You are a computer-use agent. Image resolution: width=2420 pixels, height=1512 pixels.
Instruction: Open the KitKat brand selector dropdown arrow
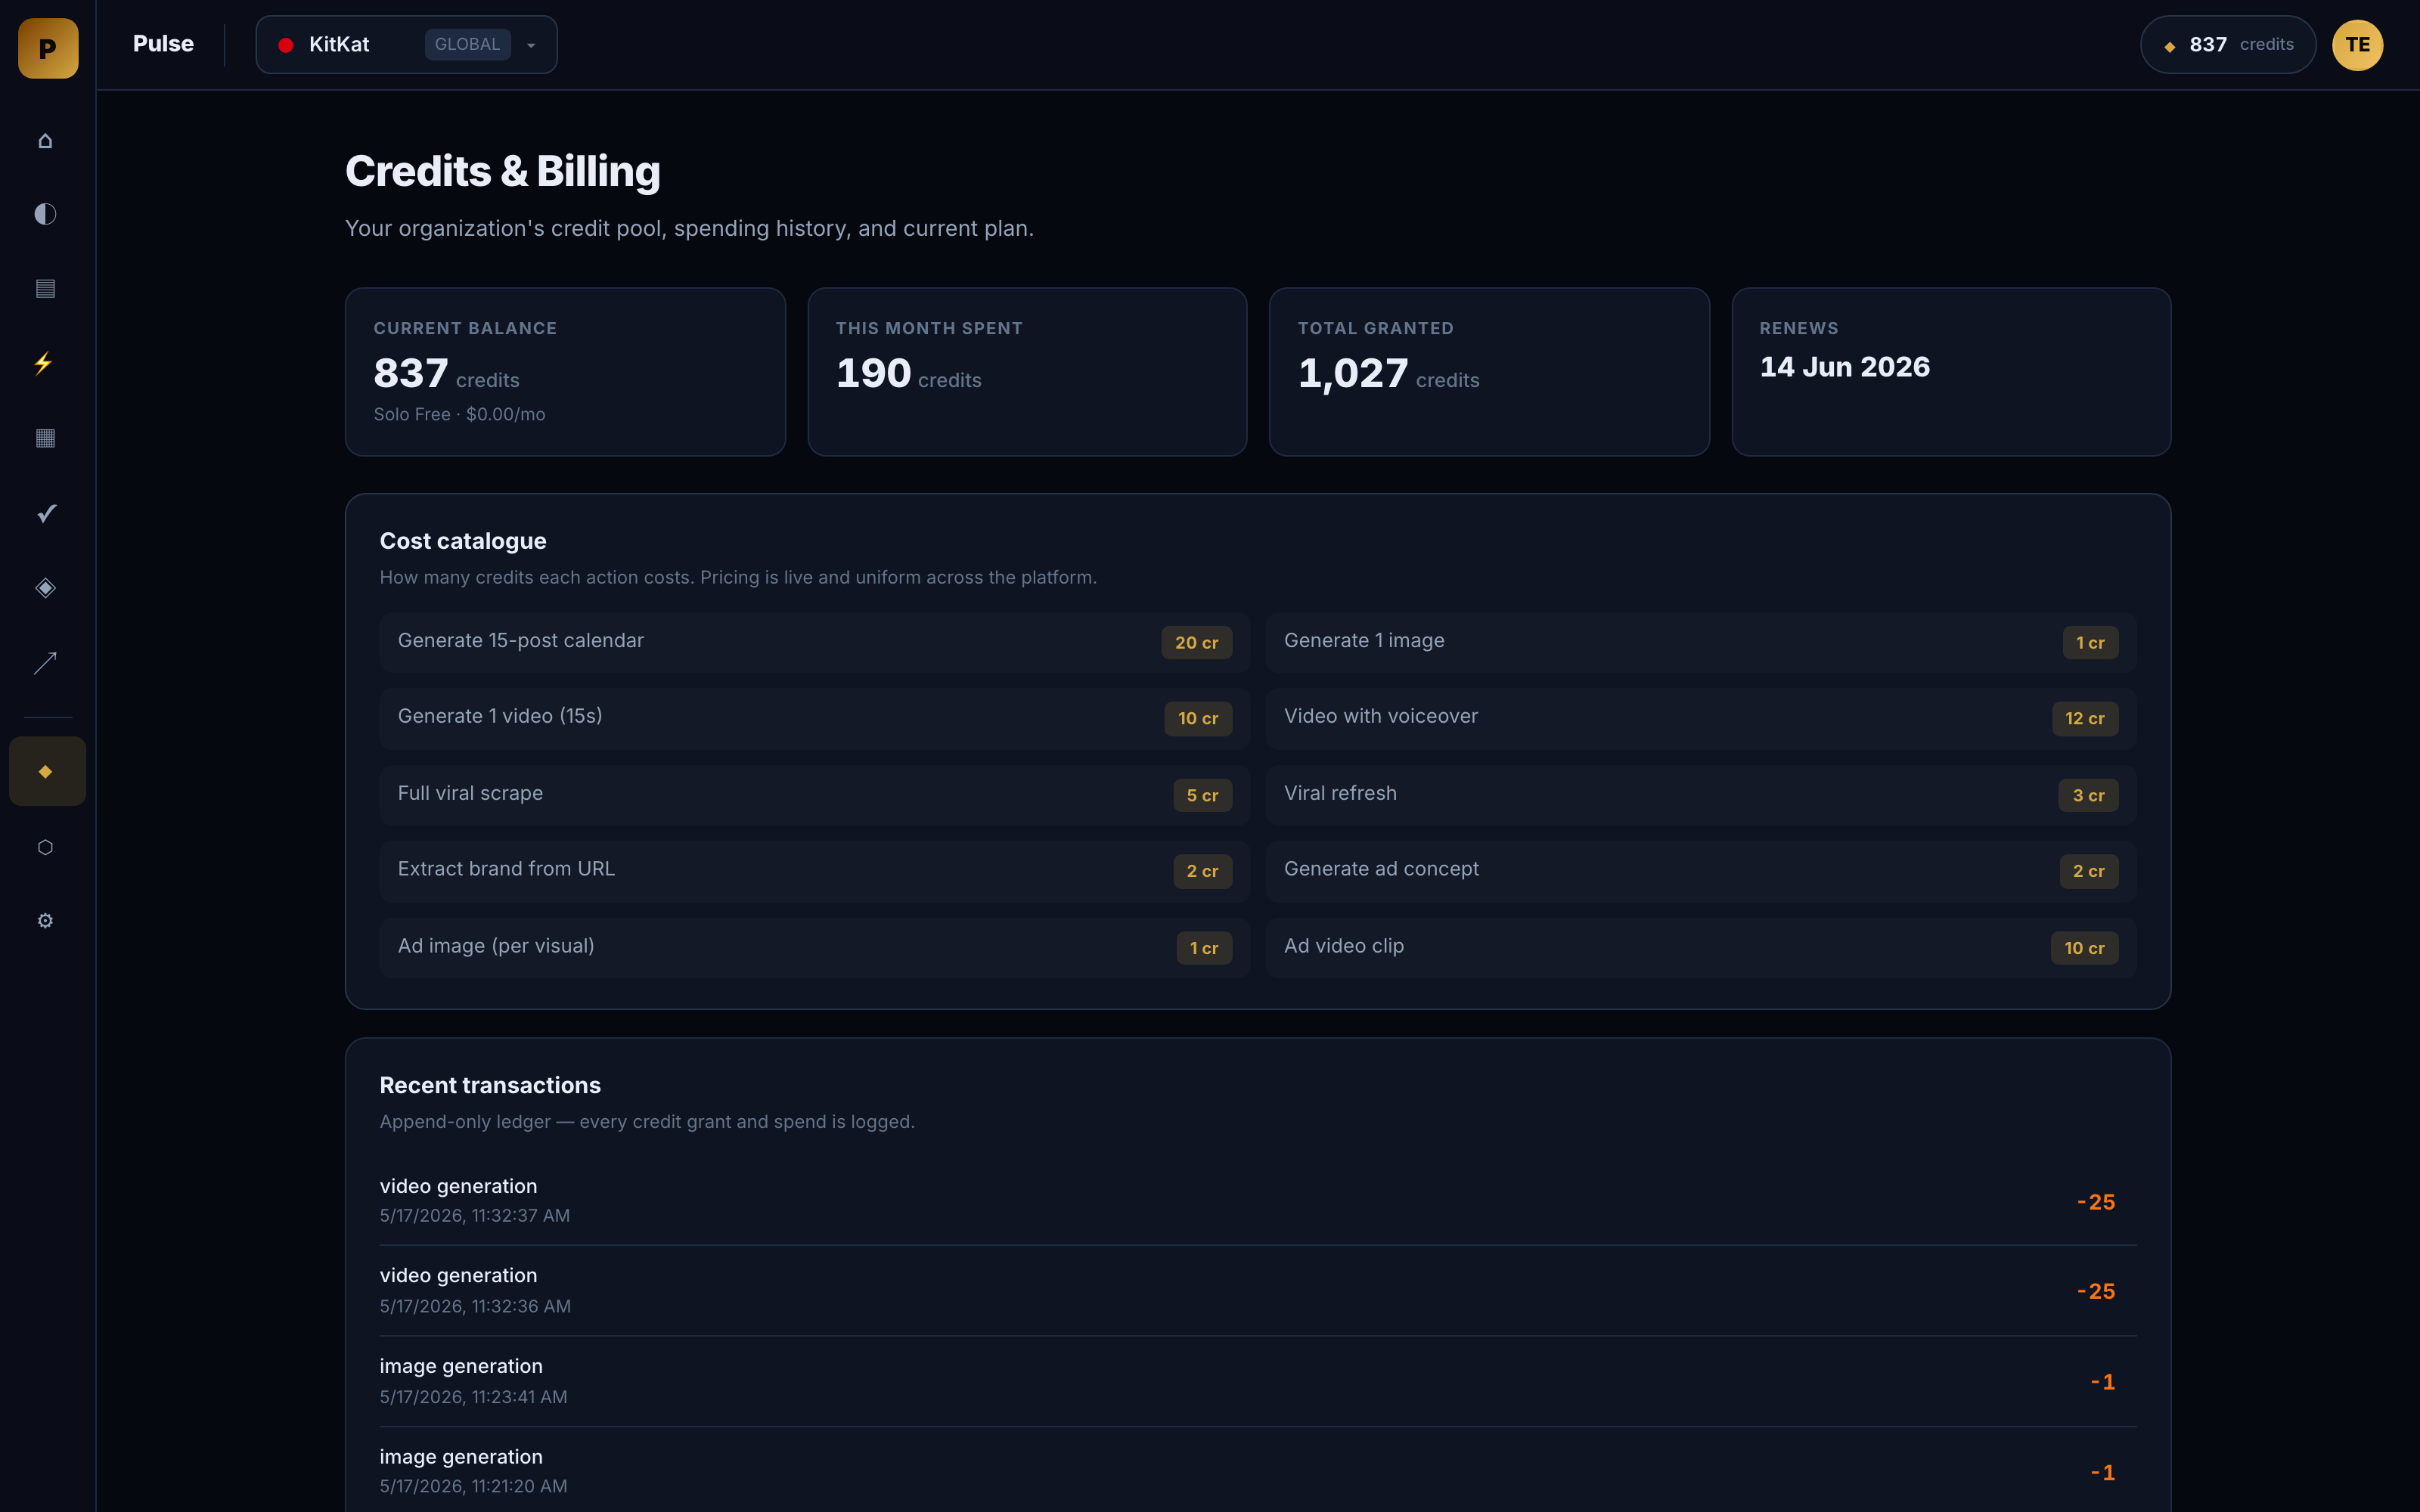531,45
